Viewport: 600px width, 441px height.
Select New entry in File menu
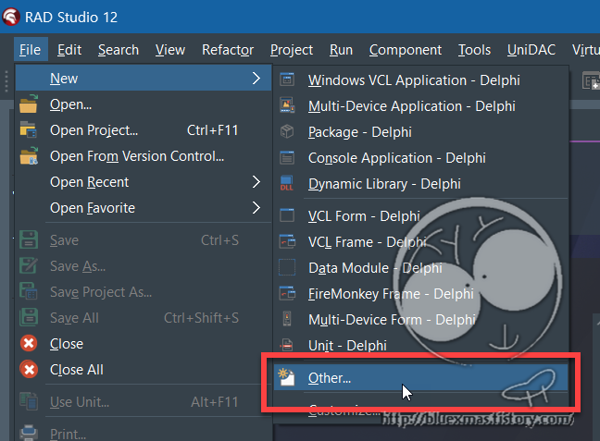pyautogui.click(x=144, y=79)
